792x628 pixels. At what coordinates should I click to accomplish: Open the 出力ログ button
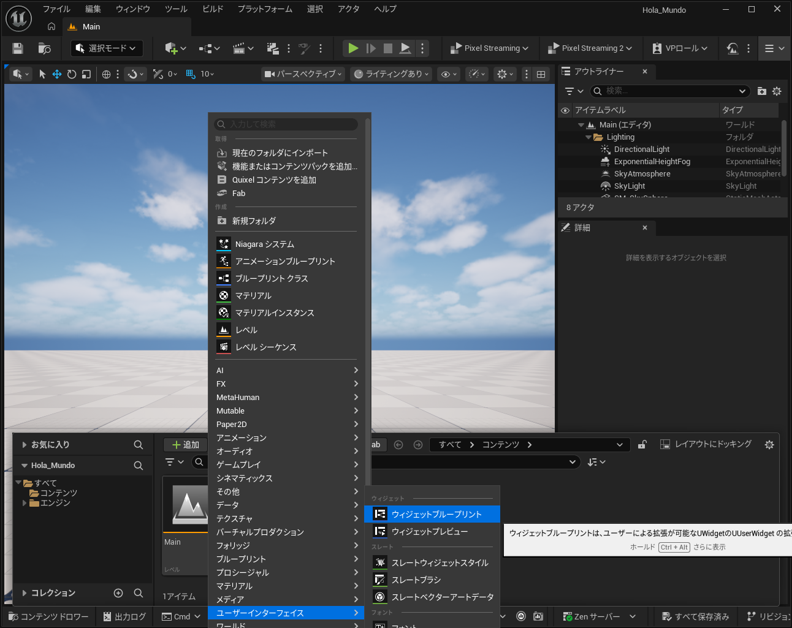124,616
